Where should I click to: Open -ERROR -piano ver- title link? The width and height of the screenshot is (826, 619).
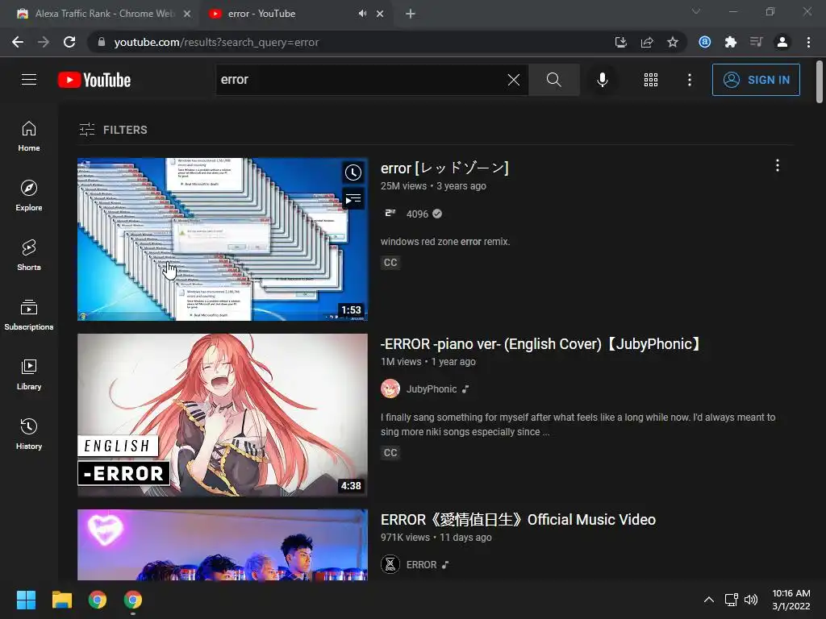coord(543,343)
